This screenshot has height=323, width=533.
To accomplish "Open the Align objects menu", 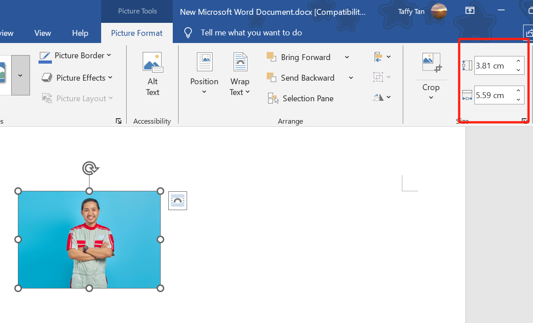I will [382, 57].
